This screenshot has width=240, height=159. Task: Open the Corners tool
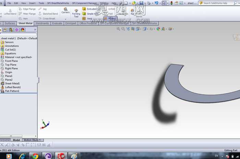[65, 11]
